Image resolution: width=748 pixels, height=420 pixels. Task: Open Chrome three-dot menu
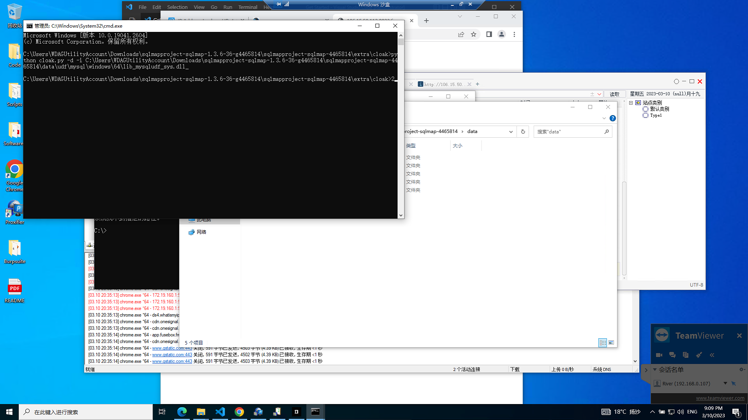(514, 34)
